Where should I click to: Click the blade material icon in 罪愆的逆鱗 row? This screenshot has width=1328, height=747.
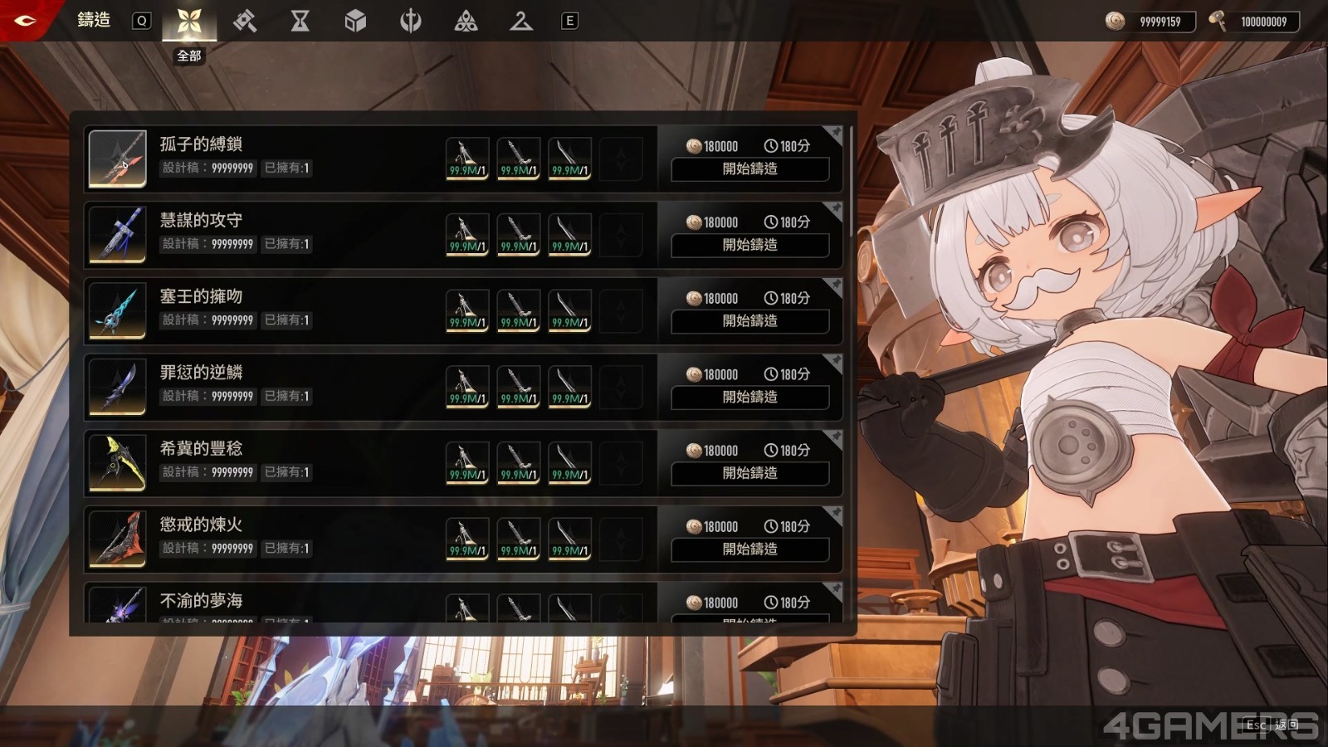[x=569, y=387]
